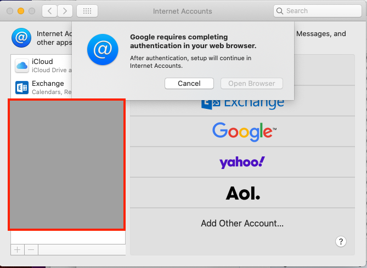
Task: Click Add Other Account...
Action: pos(242,223)
